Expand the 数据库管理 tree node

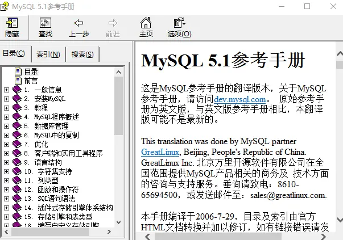6,126
